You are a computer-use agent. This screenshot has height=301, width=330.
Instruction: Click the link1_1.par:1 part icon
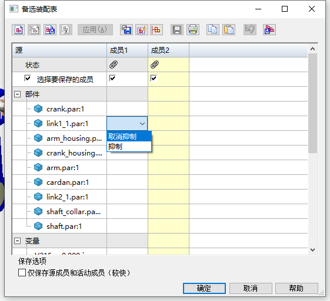pos(38,123)
